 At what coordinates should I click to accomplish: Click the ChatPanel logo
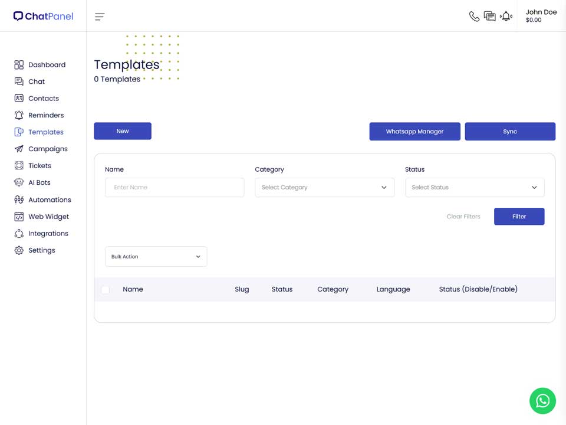[43, 17]
